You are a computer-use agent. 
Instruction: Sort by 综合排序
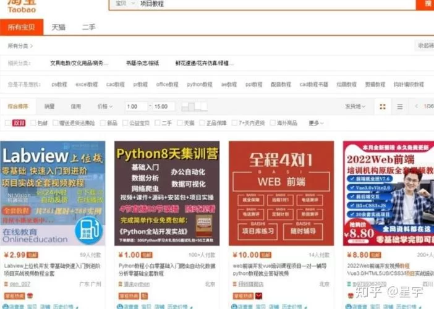coord(18,106)
